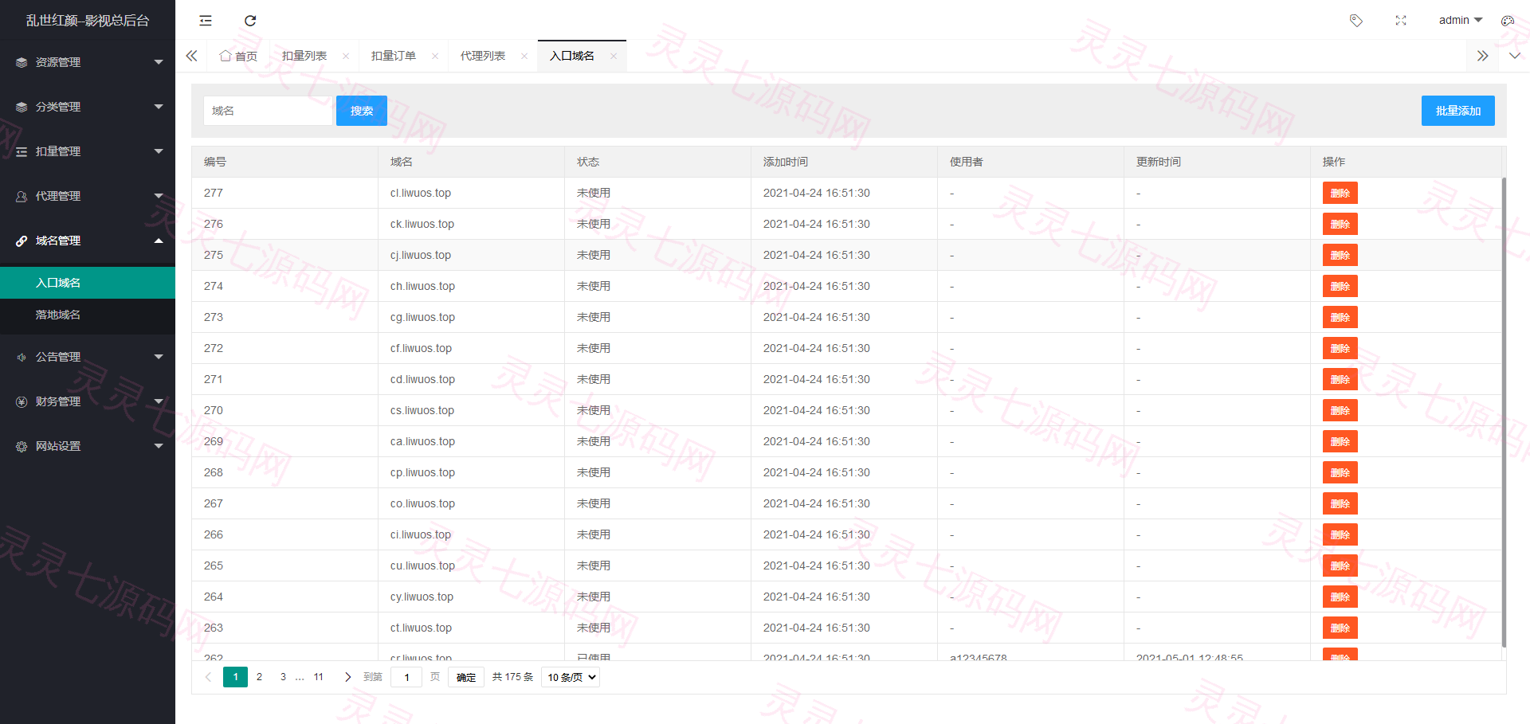Switch to the 扣量订单 tab

[394, 56]
